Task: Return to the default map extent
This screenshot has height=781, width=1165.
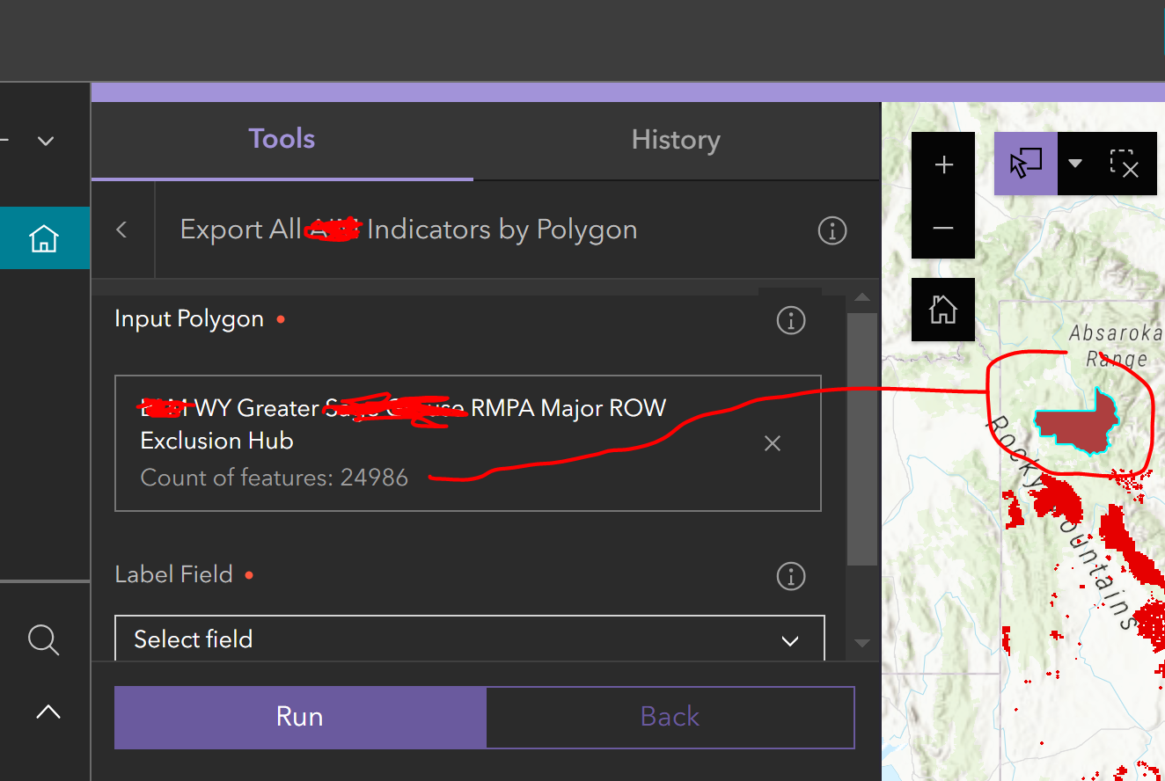Action: (x=943, y=309)
